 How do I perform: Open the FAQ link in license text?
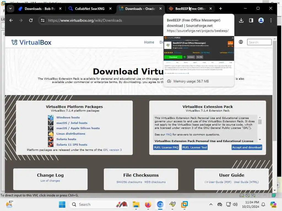(169, 135)
